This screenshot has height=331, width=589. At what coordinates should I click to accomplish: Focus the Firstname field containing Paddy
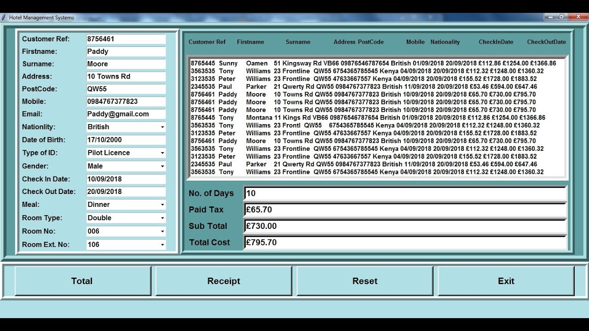click(x=126, y=51)
